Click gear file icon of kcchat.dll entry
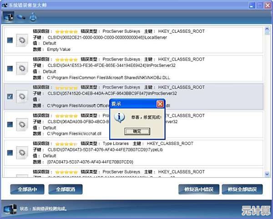Image resolution: width=273 pixels, height=219 pixels. pos(21,124)
